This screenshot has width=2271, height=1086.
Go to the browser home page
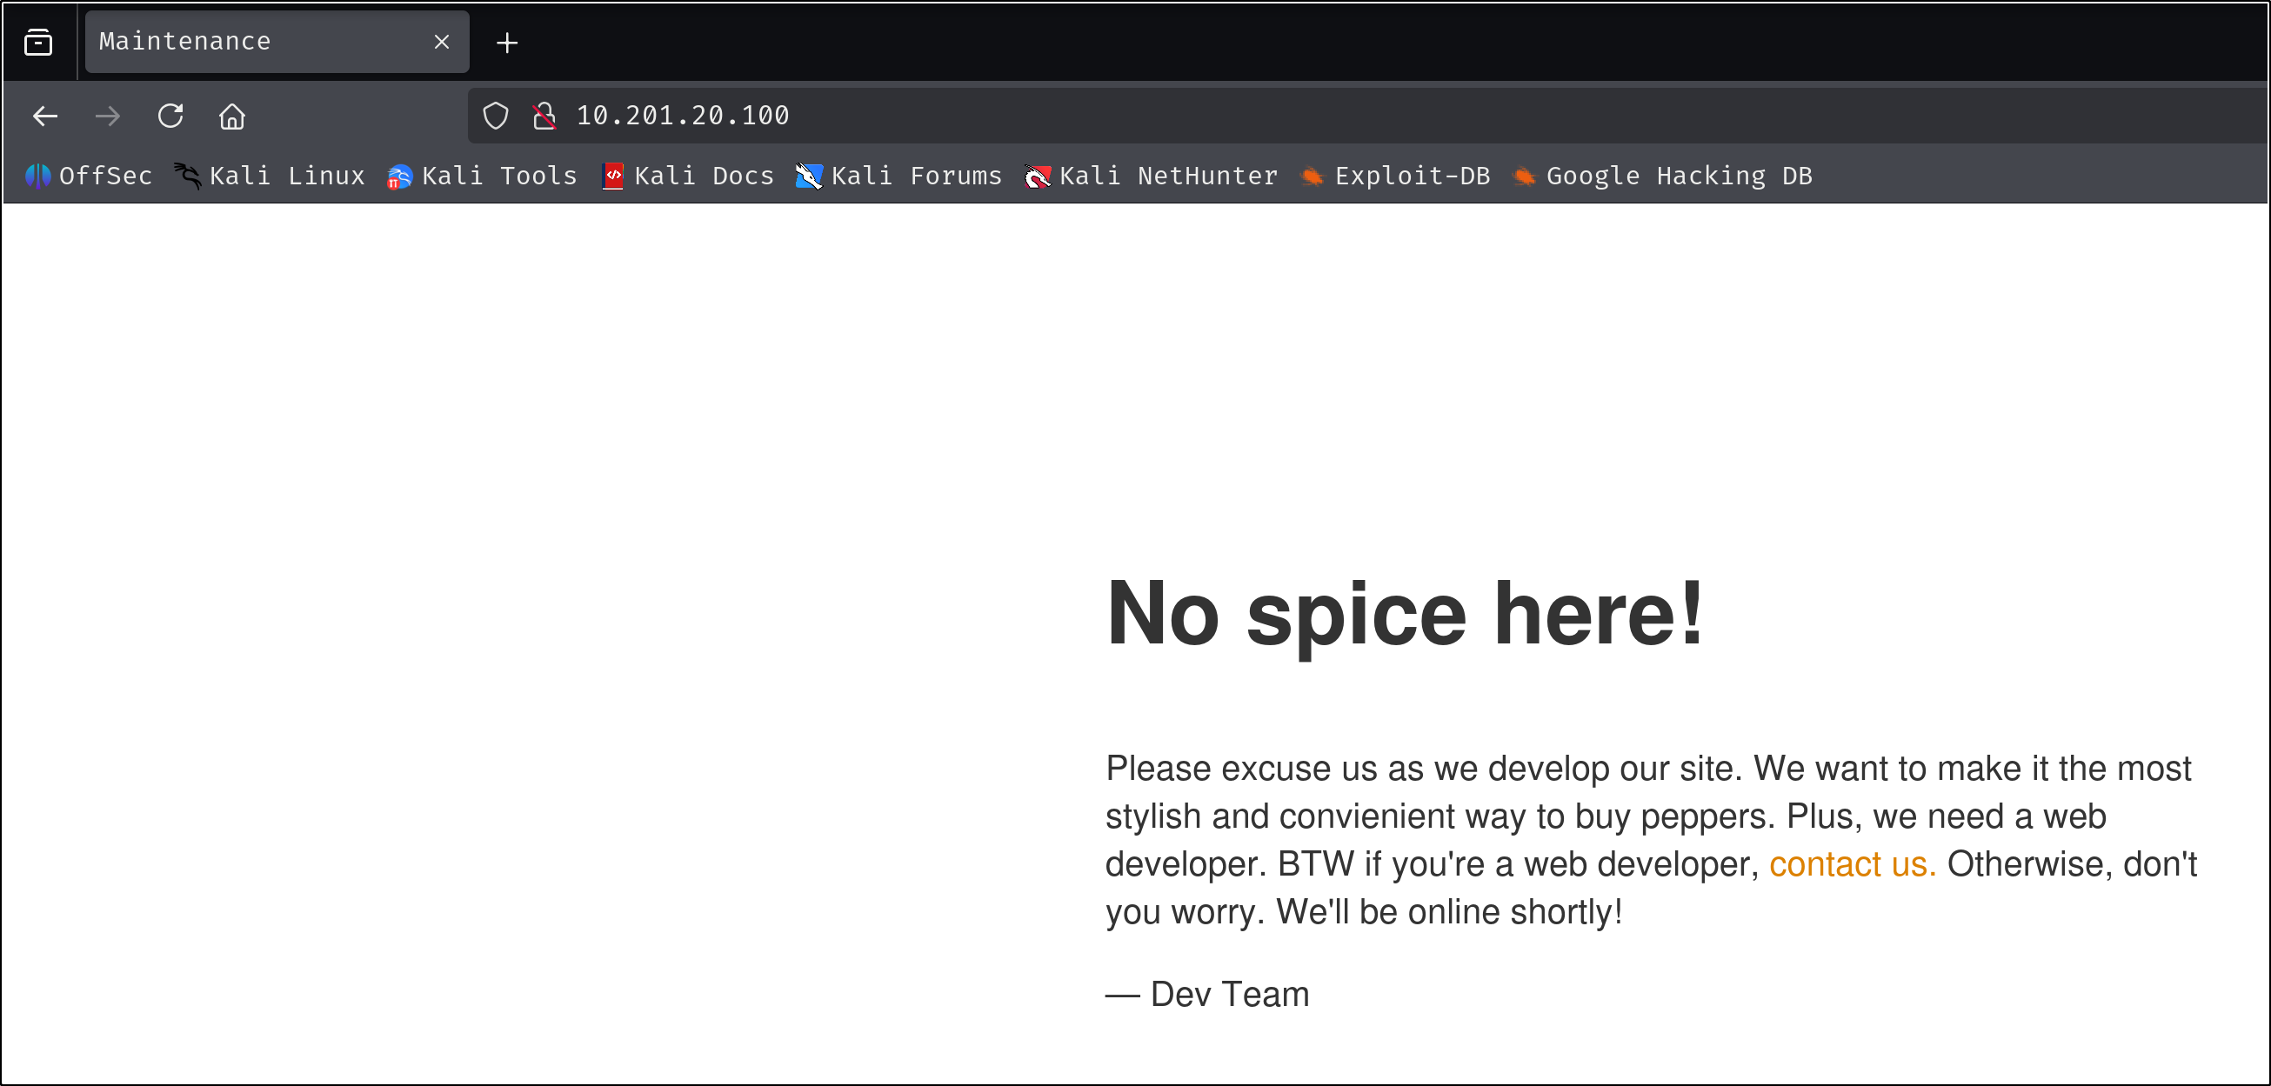[232, 116]
